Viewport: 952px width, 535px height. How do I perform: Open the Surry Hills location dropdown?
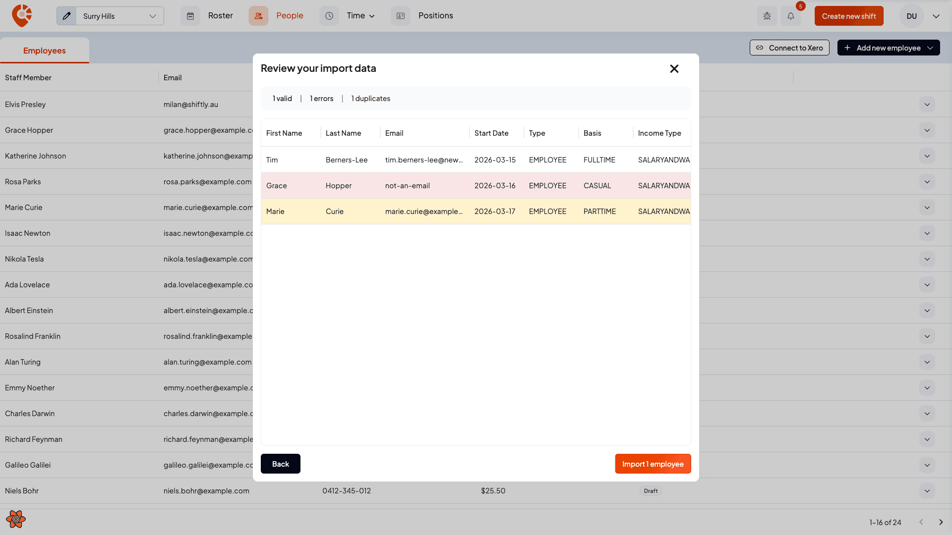pyautogui.click(x=120, y=16)
